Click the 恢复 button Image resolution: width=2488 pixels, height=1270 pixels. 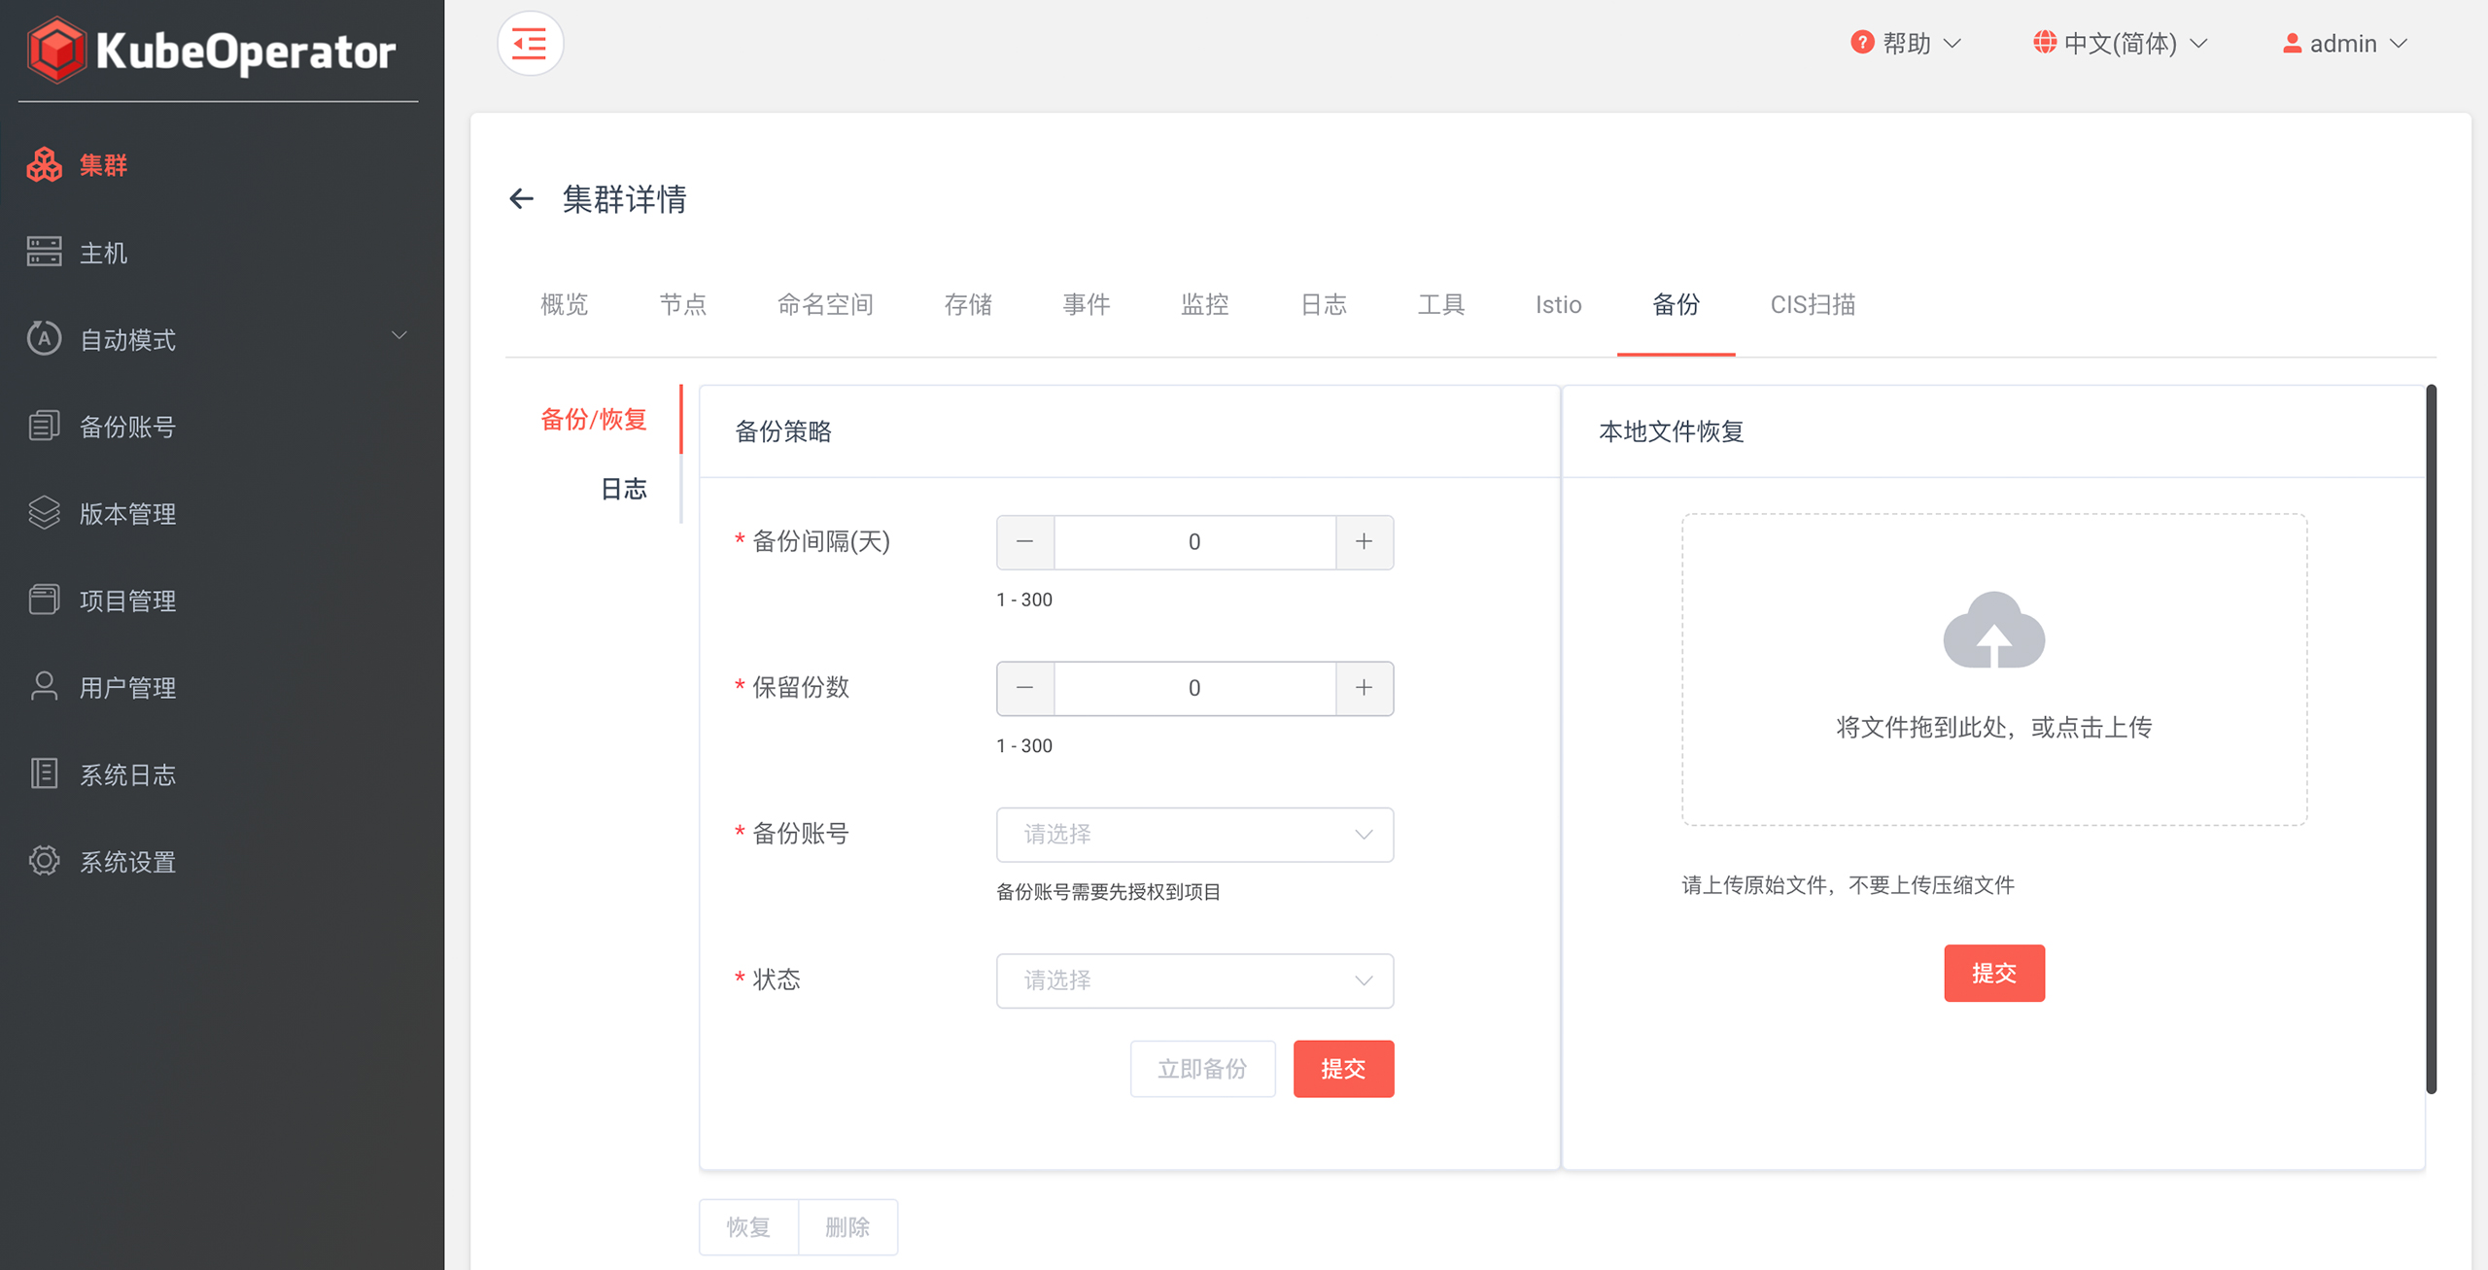[748, 1227]
